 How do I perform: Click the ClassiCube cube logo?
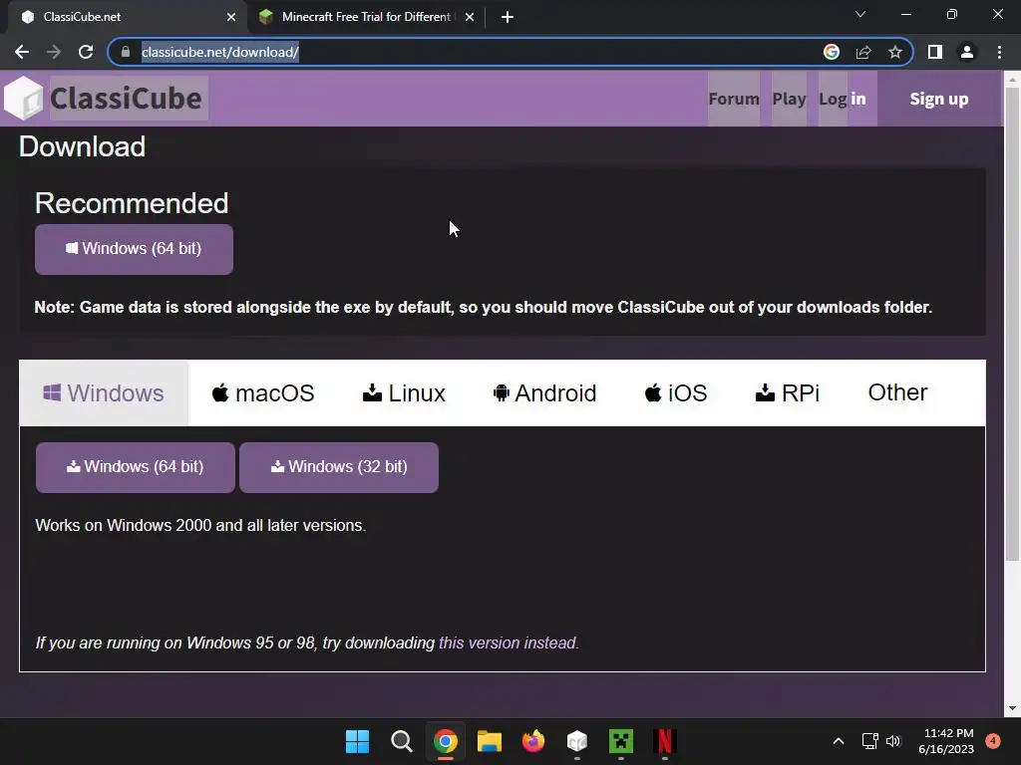coord(24,99)
